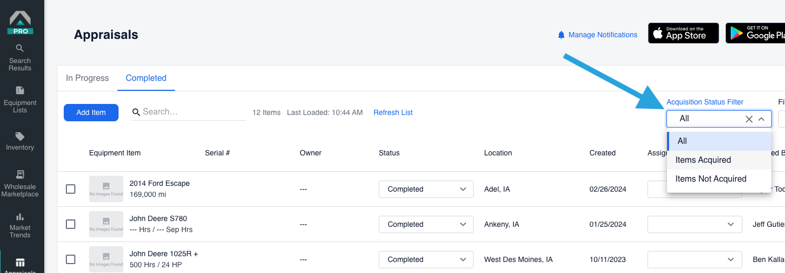Tick the checkbox for 2014 Ford Escape
Viewport: 785px width, 273px height.
click(71, 189)
